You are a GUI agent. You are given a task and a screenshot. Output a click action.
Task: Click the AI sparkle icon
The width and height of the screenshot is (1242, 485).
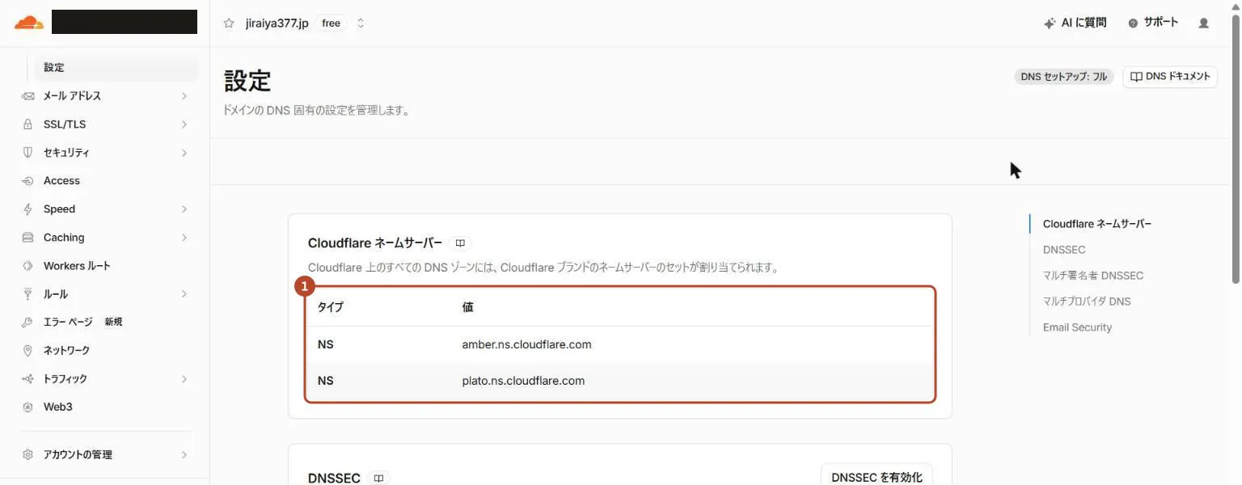1050,23
